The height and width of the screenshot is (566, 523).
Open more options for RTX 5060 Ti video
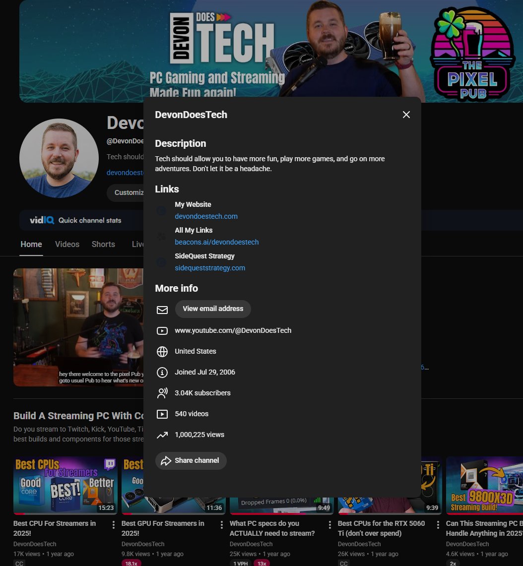(438, 524)
